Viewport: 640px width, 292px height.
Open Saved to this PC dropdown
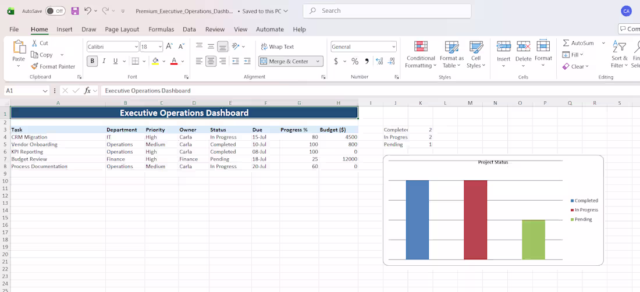pyautogui.click(x=265, y=11)
